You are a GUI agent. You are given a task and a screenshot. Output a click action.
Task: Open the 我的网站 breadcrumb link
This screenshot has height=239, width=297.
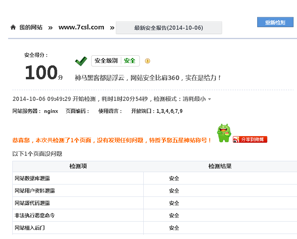coord(31,27)
